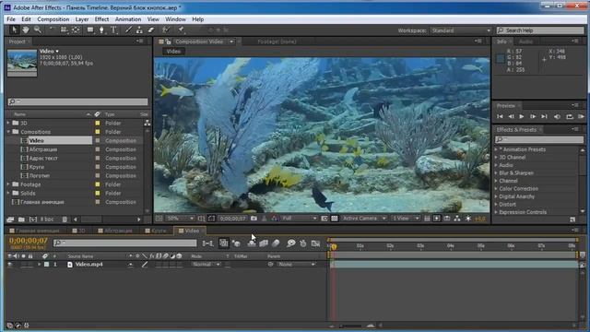Screen dimensions: 590x332
Task: Click Brainstorm icon in timeline
Action: pos(290,243)
